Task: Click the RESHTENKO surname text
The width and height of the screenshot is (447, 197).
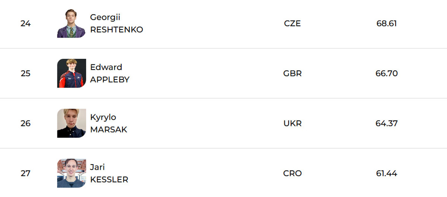Action: tap(116, 30)
